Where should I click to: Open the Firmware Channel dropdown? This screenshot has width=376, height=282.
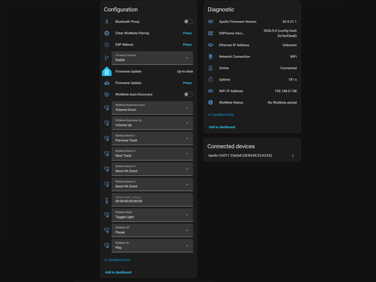(152, 58)
